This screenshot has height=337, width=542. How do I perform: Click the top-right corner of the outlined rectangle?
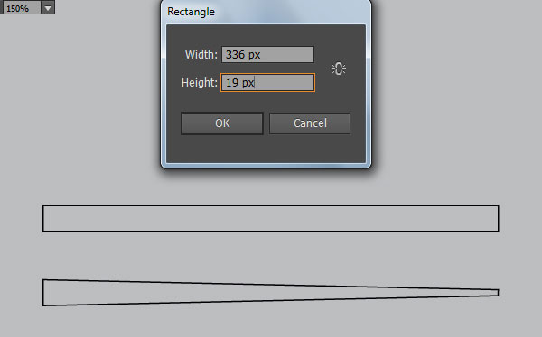click(x=498, y=206)
